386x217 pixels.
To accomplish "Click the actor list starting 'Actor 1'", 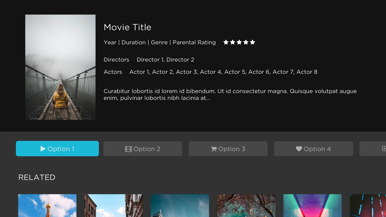I will tap(223, 72).
